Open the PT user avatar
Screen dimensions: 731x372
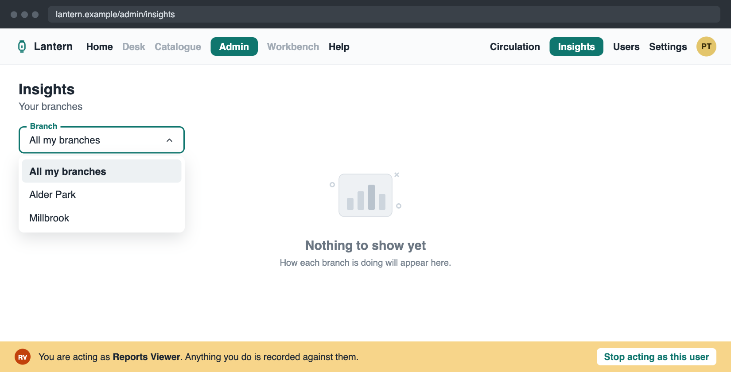click(x=706, y=46)
